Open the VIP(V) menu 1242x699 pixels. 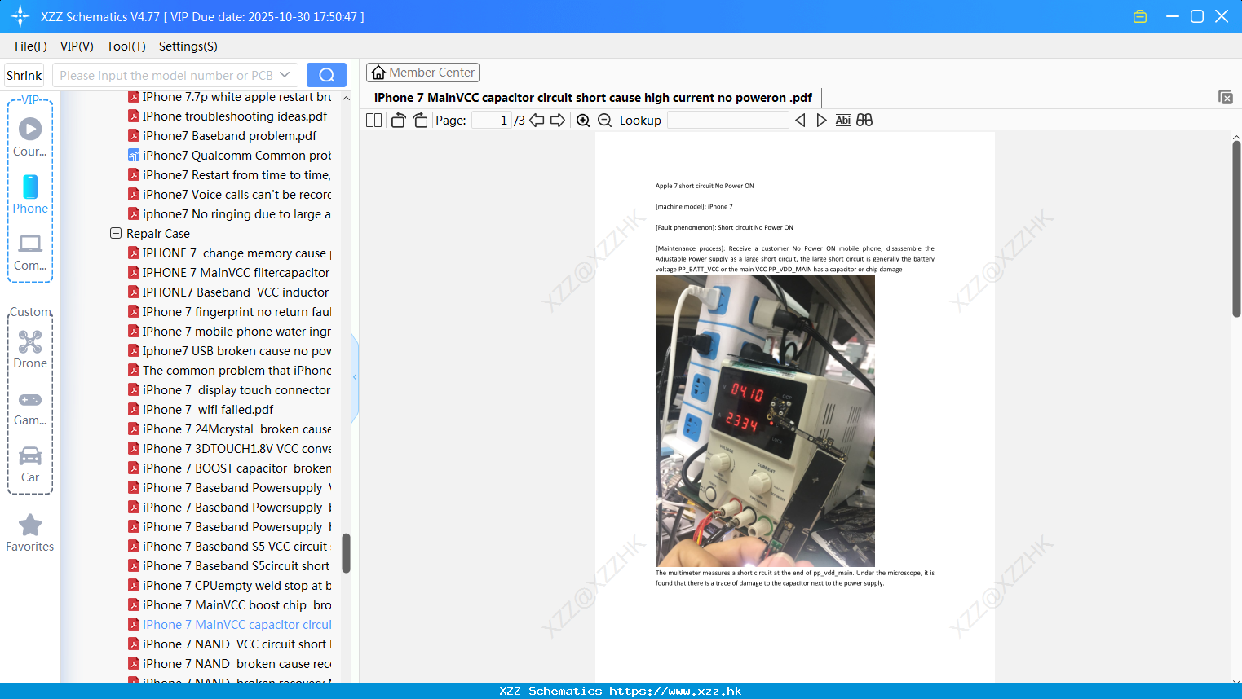[x=77, y=46]
